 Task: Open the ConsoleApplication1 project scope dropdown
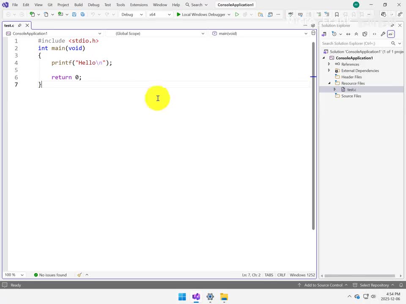[54, 33]
